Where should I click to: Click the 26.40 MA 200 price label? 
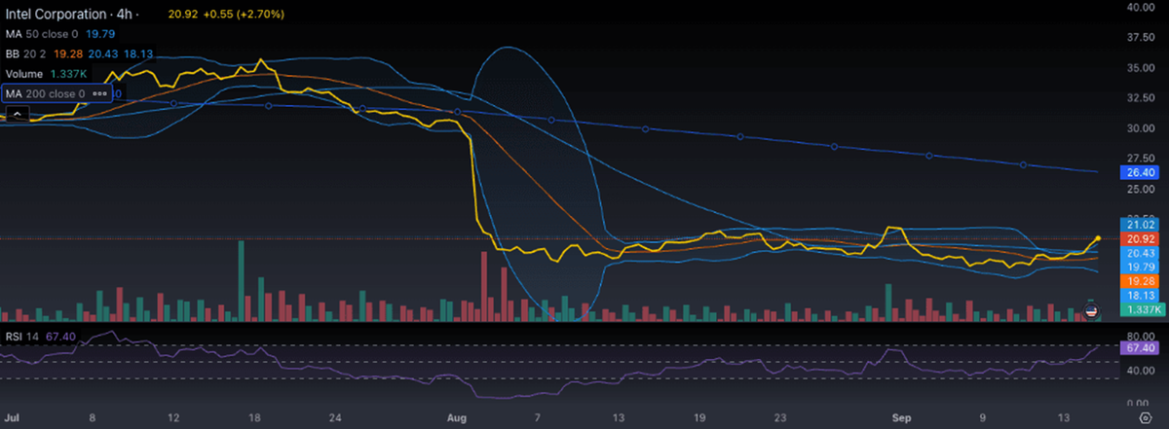(x=1140, y=173)
